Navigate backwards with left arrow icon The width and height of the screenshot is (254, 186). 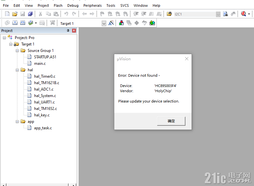(84, 14)
